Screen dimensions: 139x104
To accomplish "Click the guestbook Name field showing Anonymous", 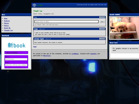I will (16, 59).
